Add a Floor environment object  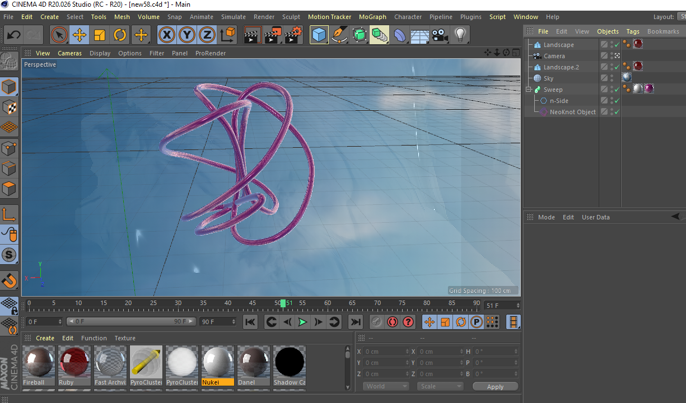[x=420, y=35]
